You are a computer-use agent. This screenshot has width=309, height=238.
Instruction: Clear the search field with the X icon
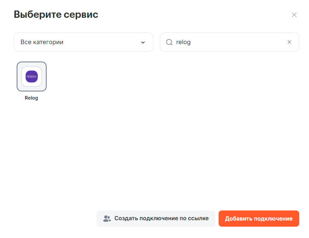289,42
